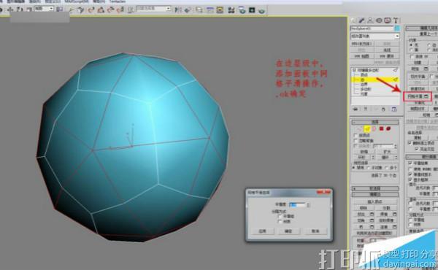
Task: Select the Mirror tool in main toolbar
Action: click(x=178, y=9)
